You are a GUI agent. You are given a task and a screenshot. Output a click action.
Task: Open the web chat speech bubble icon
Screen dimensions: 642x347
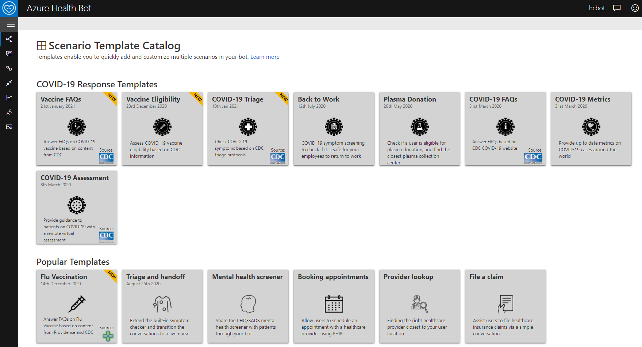pyautogui.click(x=617, y=8)
